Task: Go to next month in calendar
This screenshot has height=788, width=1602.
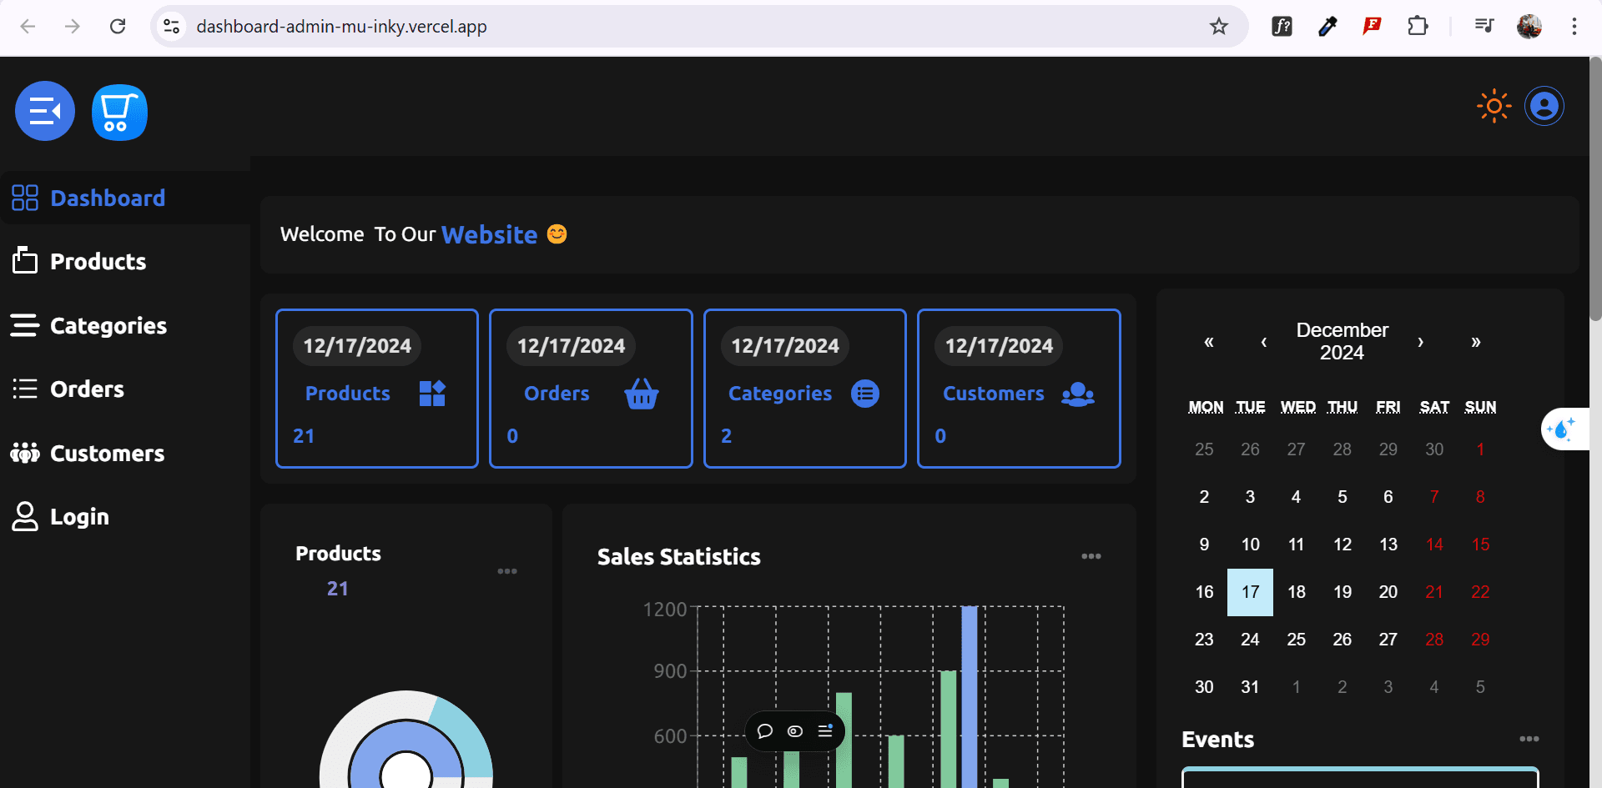Action: click(1421, 342)
